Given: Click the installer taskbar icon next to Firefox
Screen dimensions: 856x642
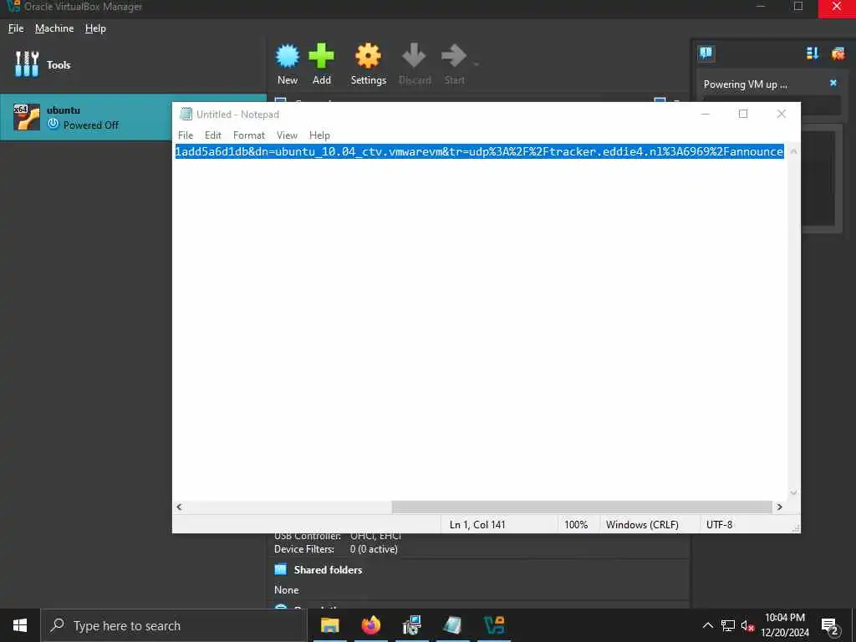Looking at the screenshot, I should [x=411, y=625].
